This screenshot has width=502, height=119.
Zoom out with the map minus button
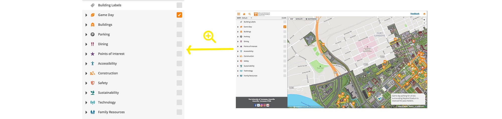424,23
